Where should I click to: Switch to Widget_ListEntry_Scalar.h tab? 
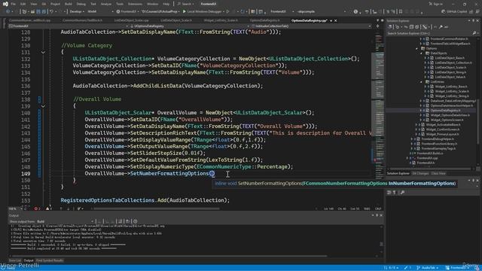pos(221,20)
